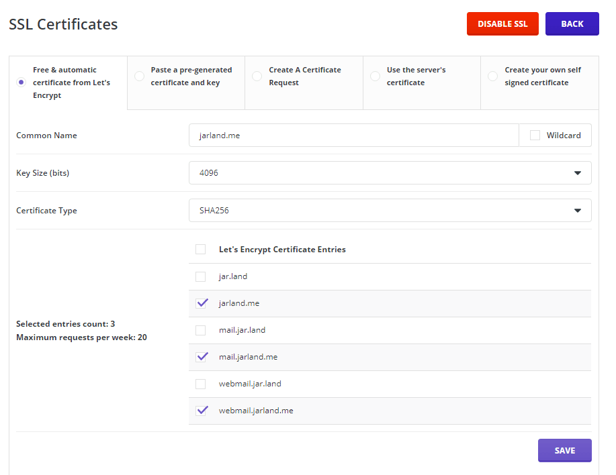Screen dimensions: 616x475
Task: Toggle the select-all Let's Encrypt entries checkbox
Action: 201,250
